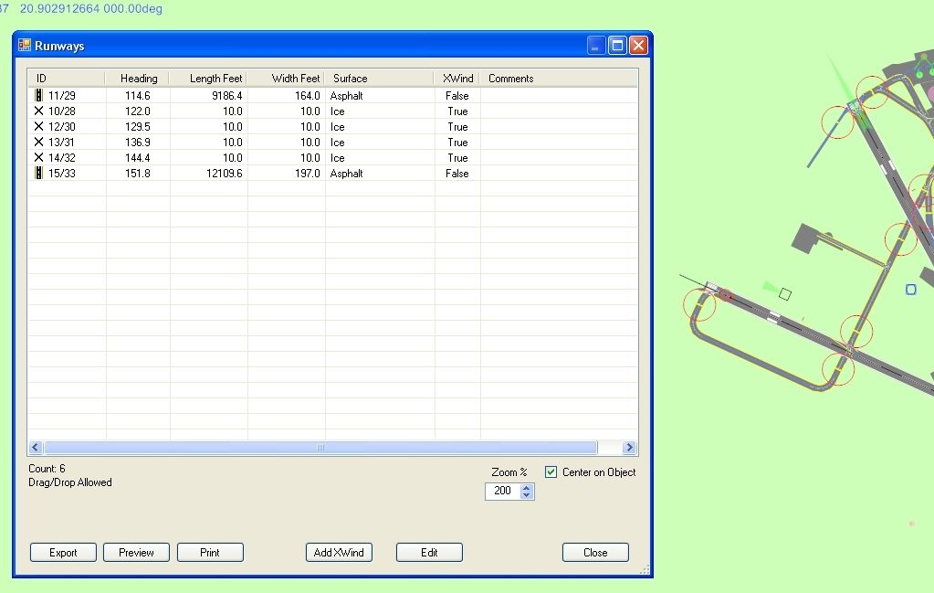This screenshot has width=934, height=593.
Task: Click the Print button
Action: click(210, 552)
